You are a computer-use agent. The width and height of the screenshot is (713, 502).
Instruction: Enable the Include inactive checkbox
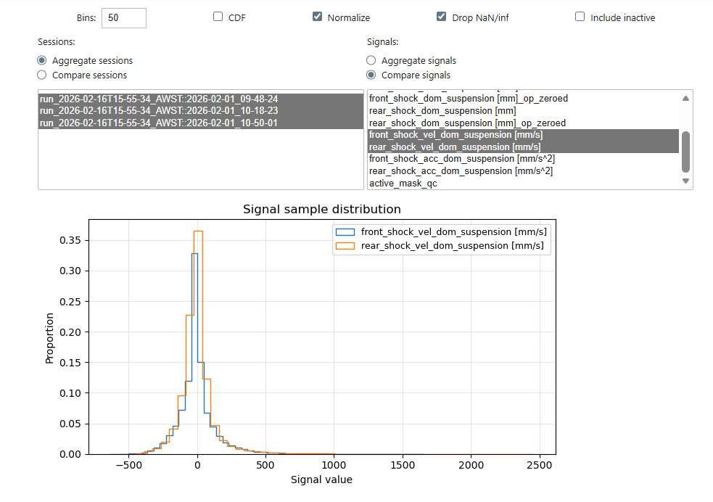pos(580,17)
